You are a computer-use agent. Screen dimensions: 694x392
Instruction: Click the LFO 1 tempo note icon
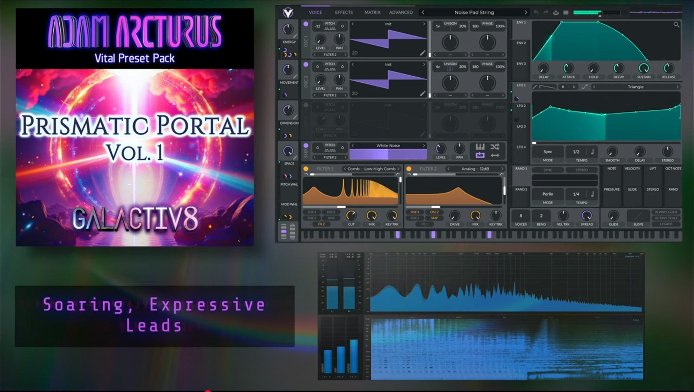click(592, 152)
